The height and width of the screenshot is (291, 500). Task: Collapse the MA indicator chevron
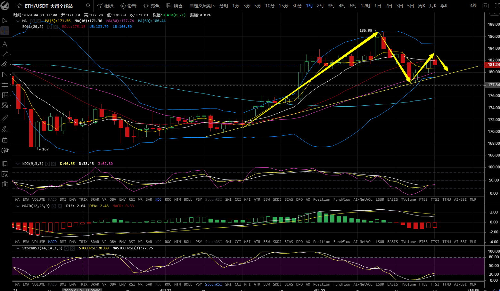pyautogui.click(x=18, y=21)
